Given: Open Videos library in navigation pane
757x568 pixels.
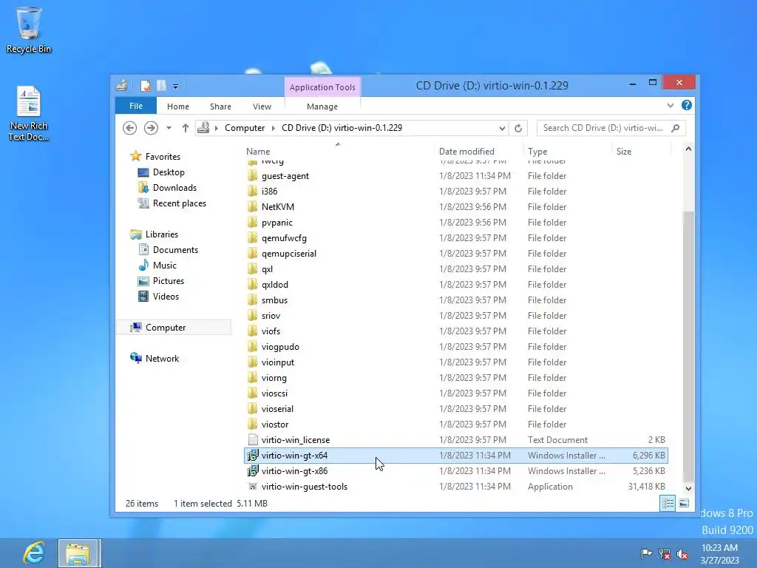Looking at the screenshot, I should click(166, 296).
